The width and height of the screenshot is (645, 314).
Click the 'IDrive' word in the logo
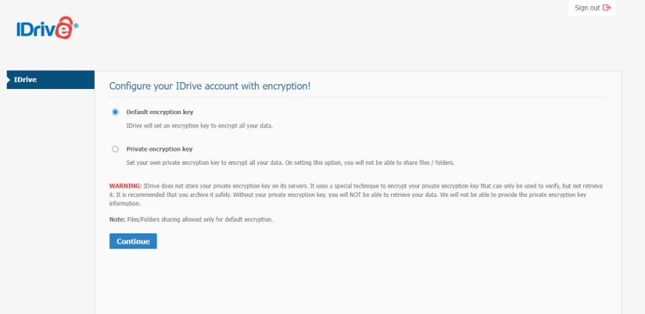[35, 30]
